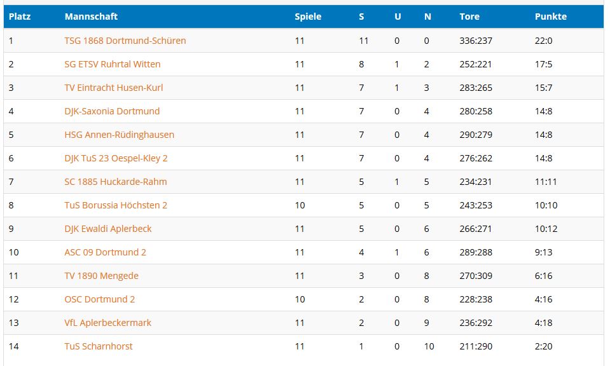Click the Spiele column header
This screenshot has height=366, width=610.
click(x=308, y=17)
